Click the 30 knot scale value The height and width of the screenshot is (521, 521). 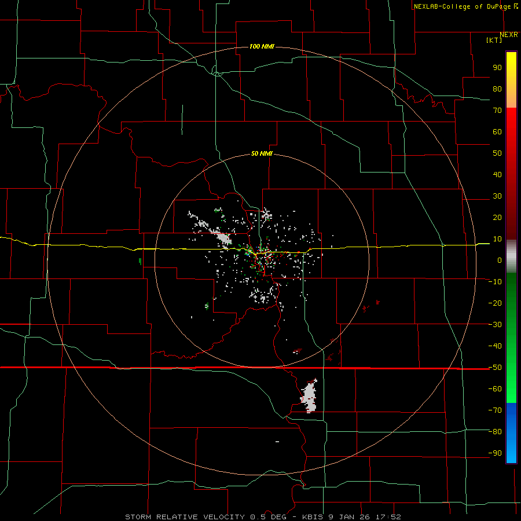[x=497, y=196]
